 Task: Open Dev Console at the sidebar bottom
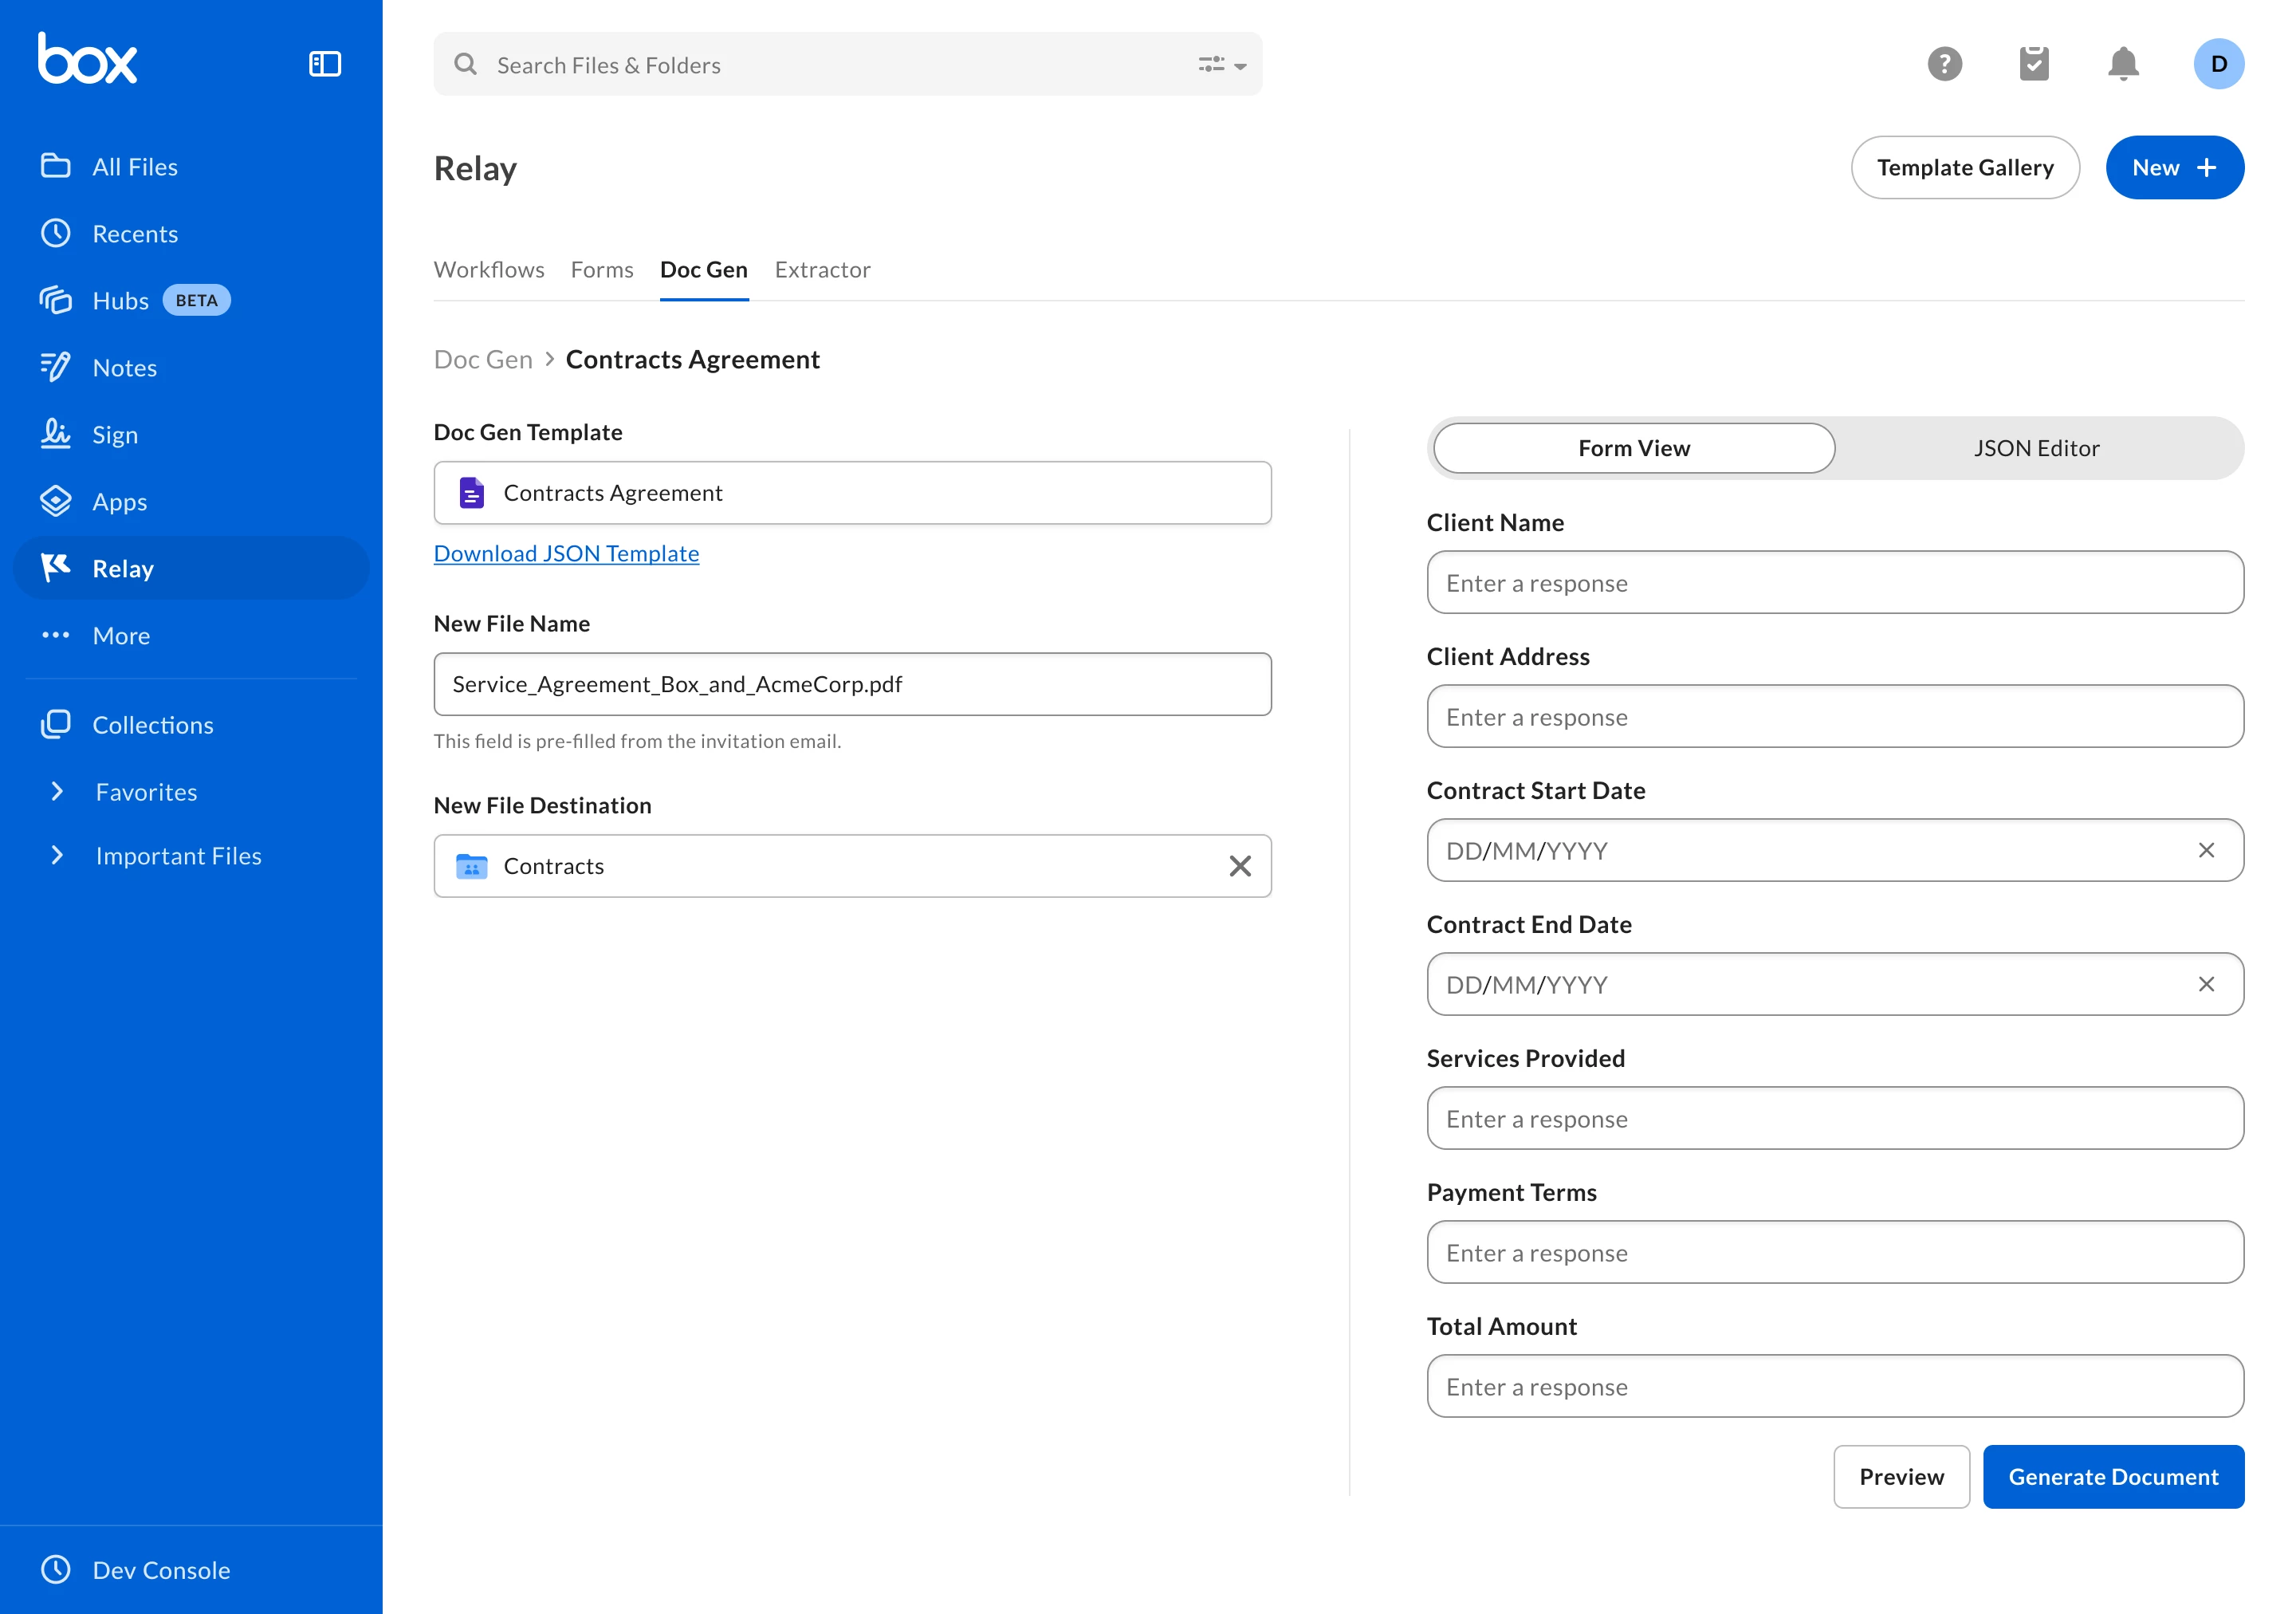[160, 1569]
